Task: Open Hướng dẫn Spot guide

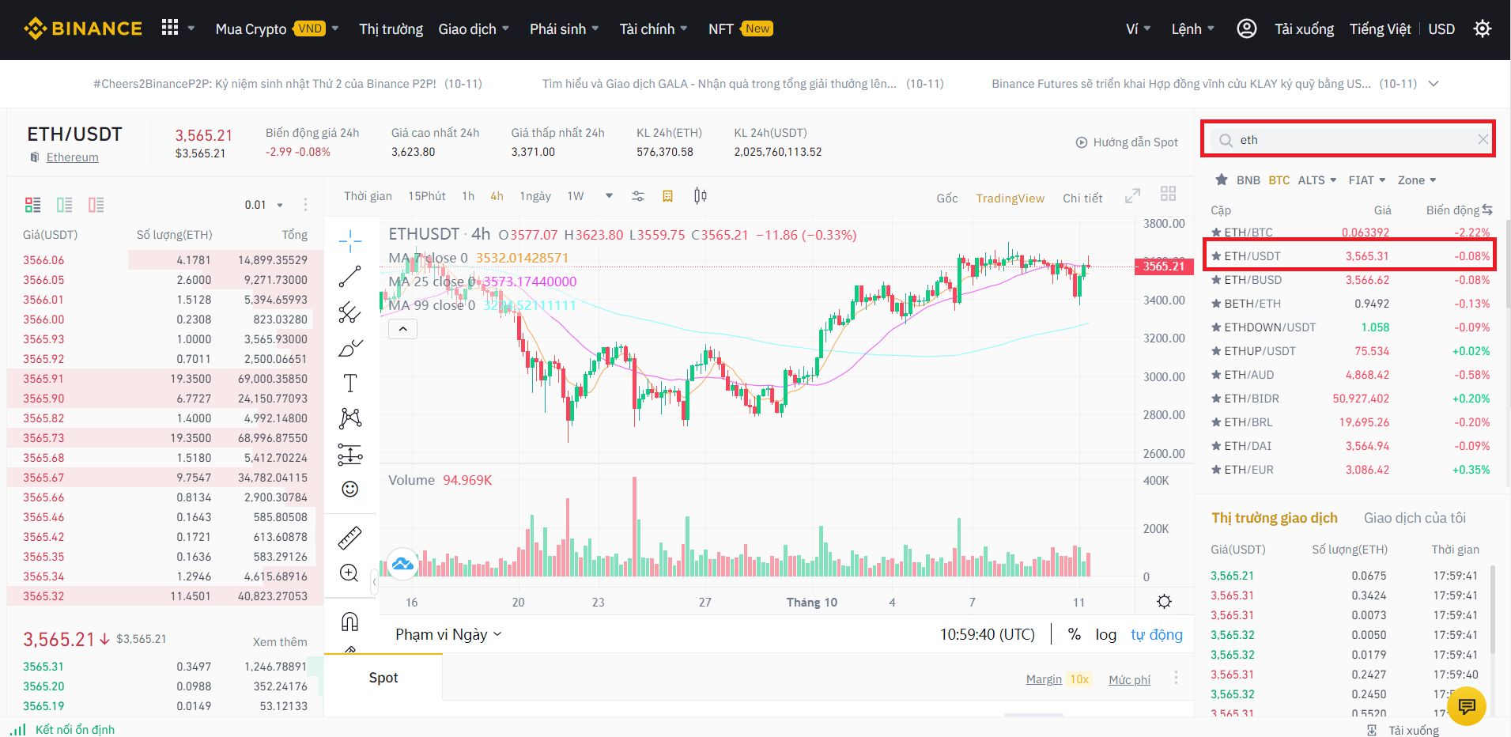Action: coord(1127,142)
